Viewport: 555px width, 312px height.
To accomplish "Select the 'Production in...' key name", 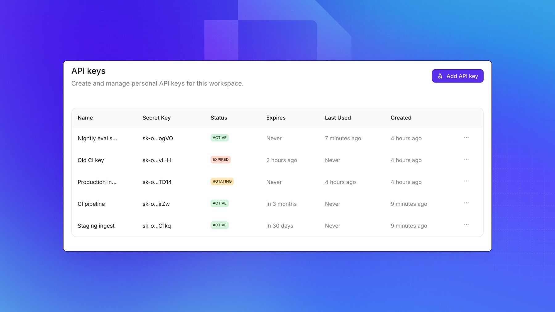I will pos(97,182).
